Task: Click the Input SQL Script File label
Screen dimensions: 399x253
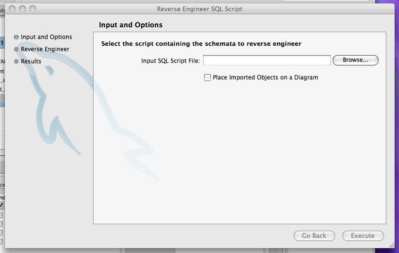Action: tap(171, 60)
